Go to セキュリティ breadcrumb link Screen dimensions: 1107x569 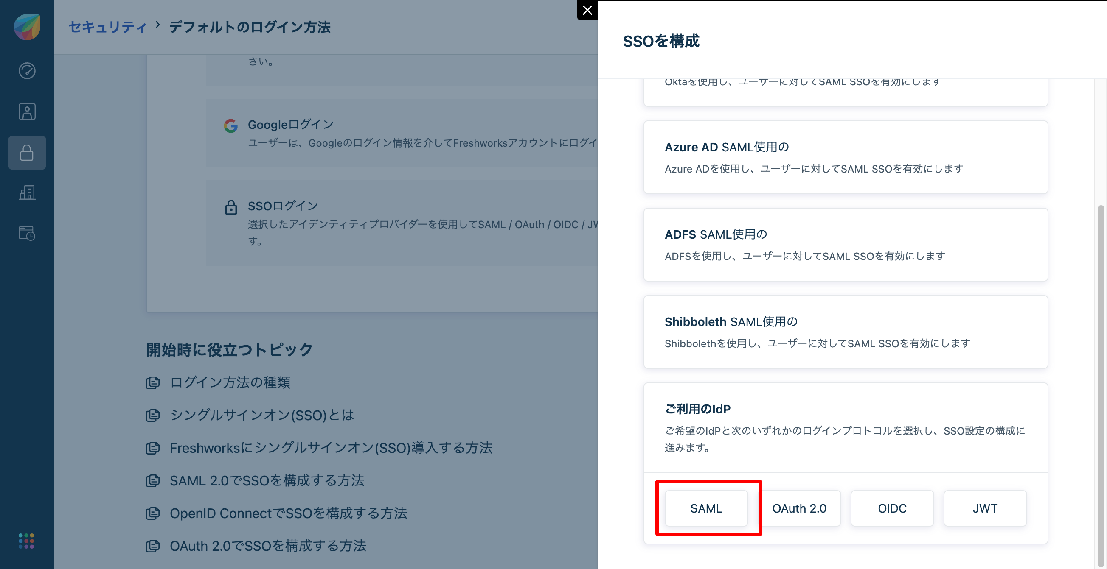point(108,27)
